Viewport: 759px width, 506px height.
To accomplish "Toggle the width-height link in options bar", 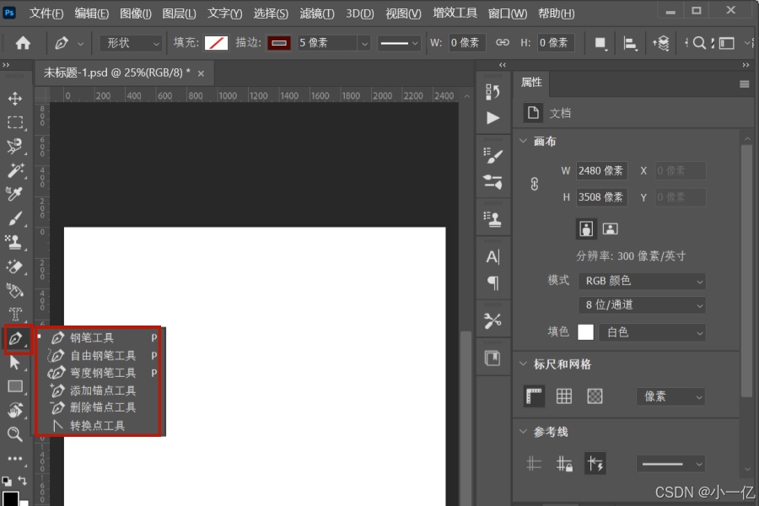I will pyautogui.click(x=502, y=43).
